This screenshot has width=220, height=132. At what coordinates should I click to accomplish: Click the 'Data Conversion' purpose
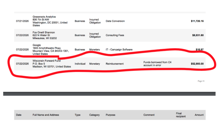click(x=115, y=21)
